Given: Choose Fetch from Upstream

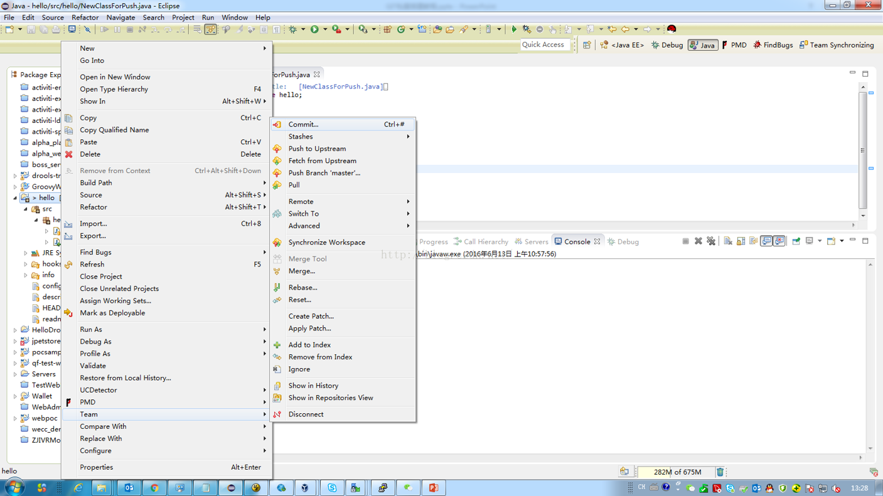Looking at the screenshot, I should 343,161.
